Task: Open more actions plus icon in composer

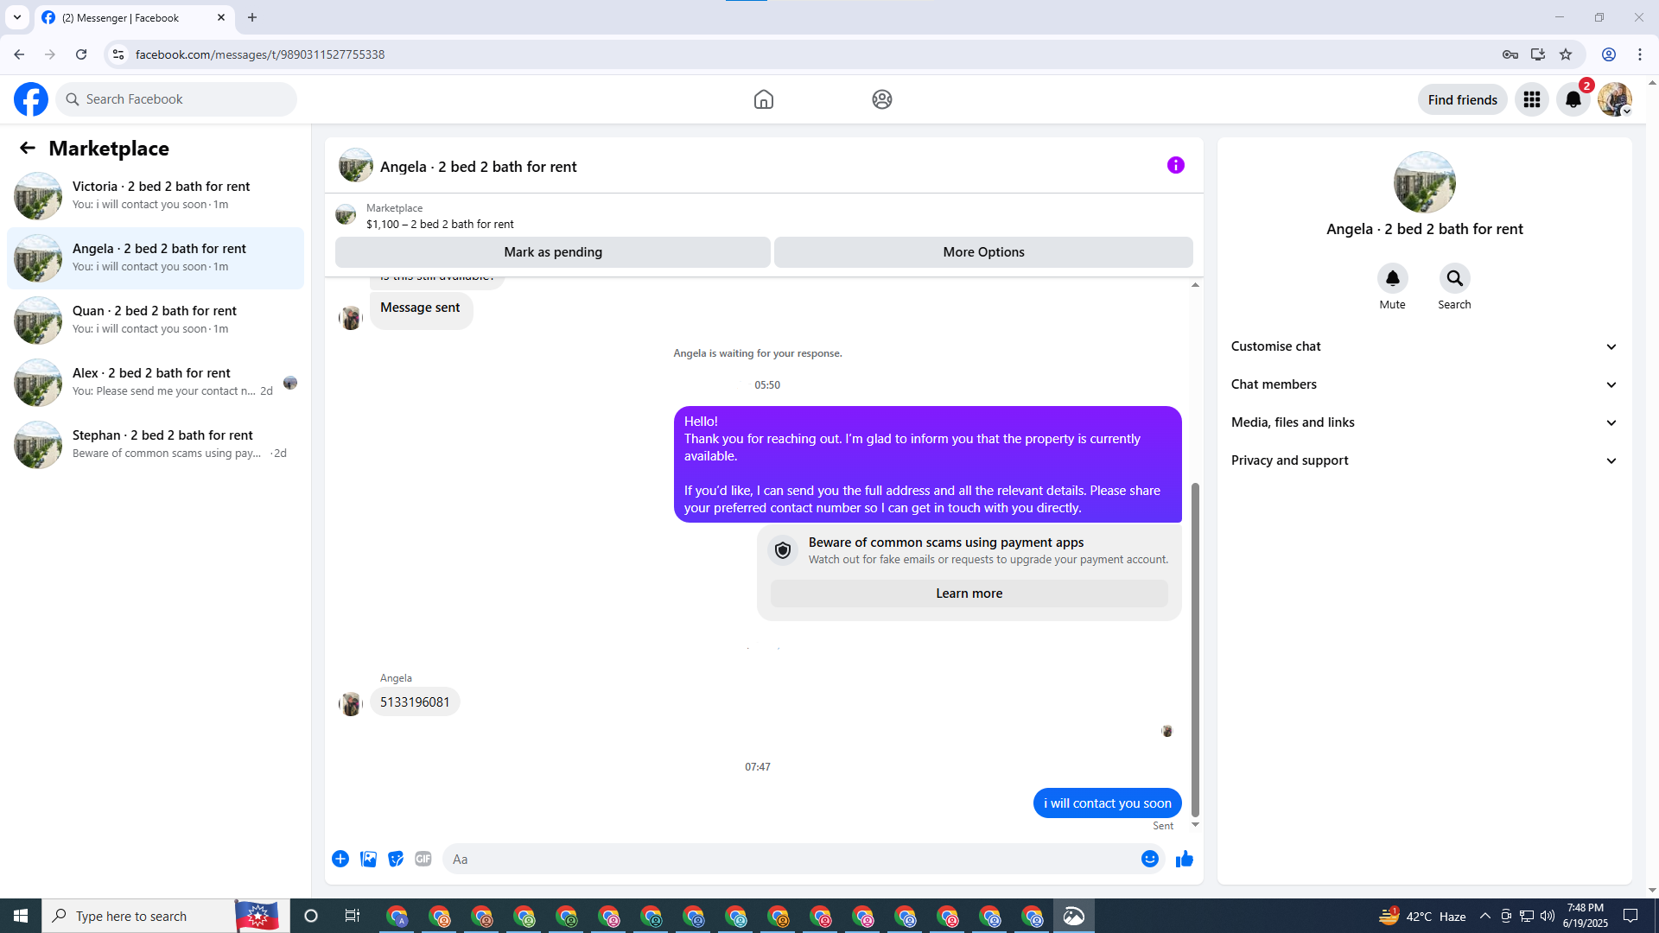Action: (340, 859)
